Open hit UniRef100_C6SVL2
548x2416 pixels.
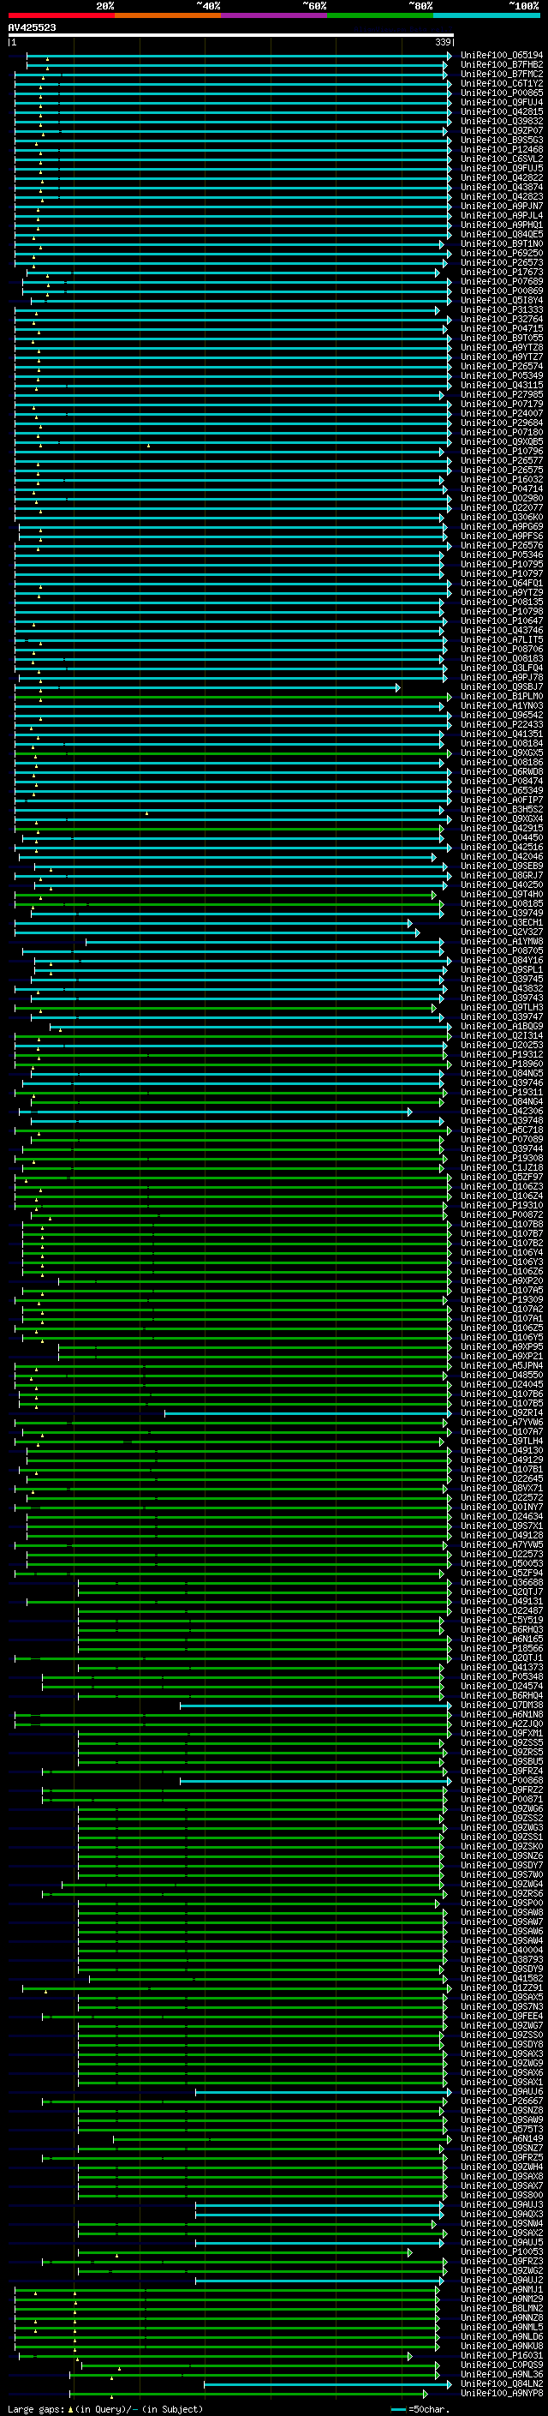[501, 159]
